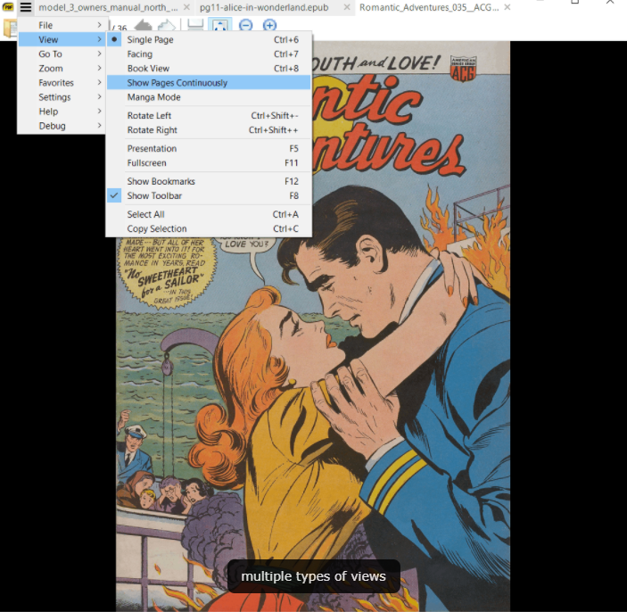Toggle Presentation mode
This screenshot has height=612, width=627.
(209, 148)
